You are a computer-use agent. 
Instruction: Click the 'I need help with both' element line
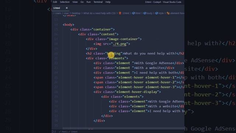click(139, 73)
